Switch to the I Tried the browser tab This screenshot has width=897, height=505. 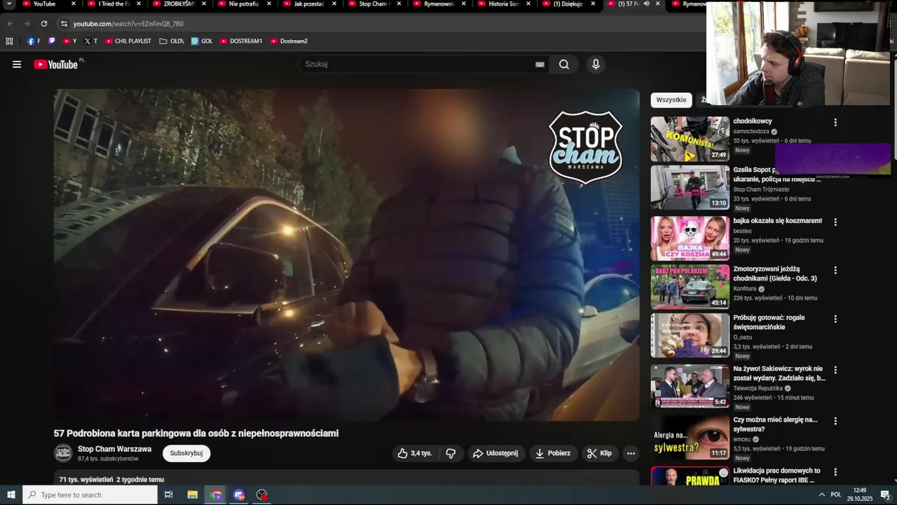pos(114,4)
